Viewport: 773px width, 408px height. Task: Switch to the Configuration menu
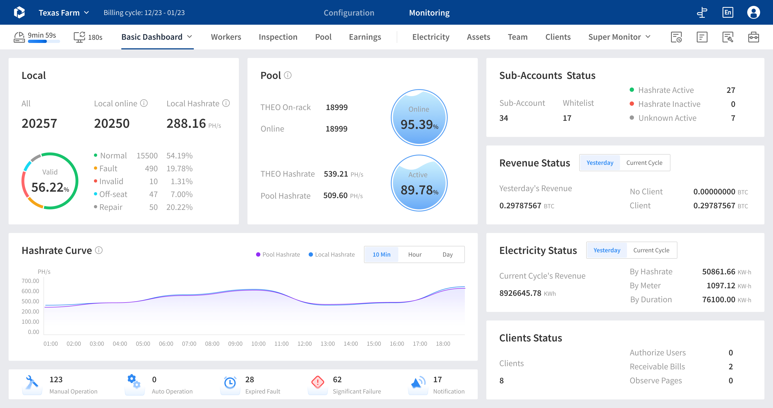coord(349,12)
